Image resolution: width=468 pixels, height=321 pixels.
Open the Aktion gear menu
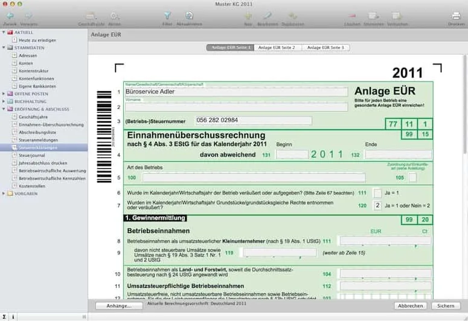(114, 16)
